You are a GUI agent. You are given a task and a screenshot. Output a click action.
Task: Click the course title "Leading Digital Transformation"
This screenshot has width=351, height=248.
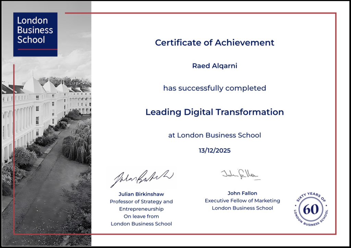pyautogui.click(x=215, y=112)
